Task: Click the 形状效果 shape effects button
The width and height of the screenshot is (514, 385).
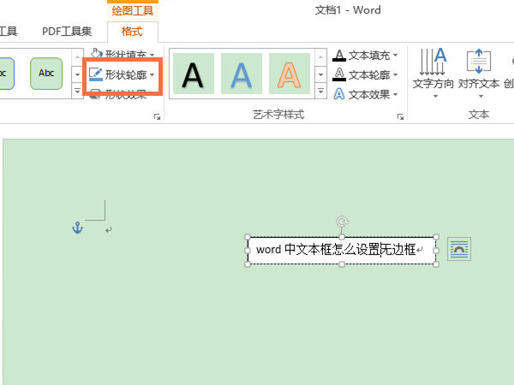Action: 118,95
